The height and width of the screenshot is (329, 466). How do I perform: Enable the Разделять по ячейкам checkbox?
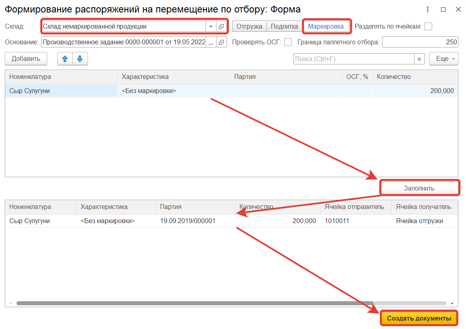[x=428, y=27]
